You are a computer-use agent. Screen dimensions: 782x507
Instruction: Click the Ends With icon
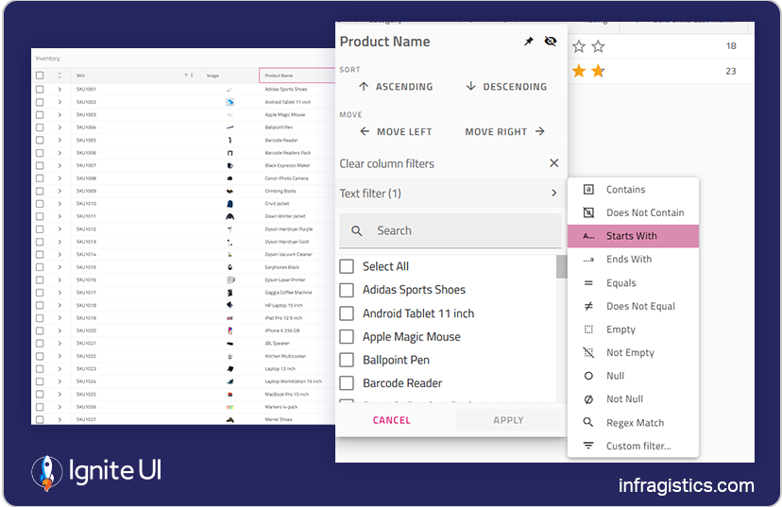tap(588, 260)
